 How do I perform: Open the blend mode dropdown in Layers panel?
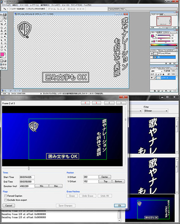157,71
